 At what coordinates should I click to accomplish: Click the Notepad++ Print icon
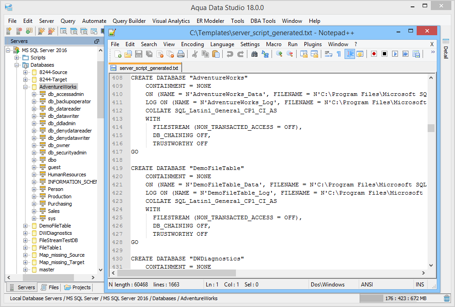click(180, 54)
